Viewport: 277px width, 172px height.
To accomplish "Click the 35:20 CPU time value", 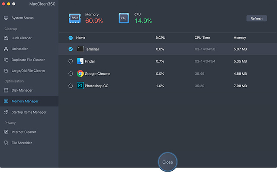I will coord(200,86).
